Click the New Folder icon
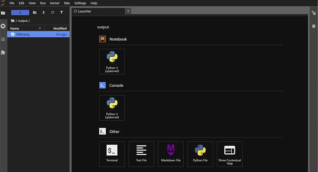This screenshot has width=318, height=172. (35, 12)
